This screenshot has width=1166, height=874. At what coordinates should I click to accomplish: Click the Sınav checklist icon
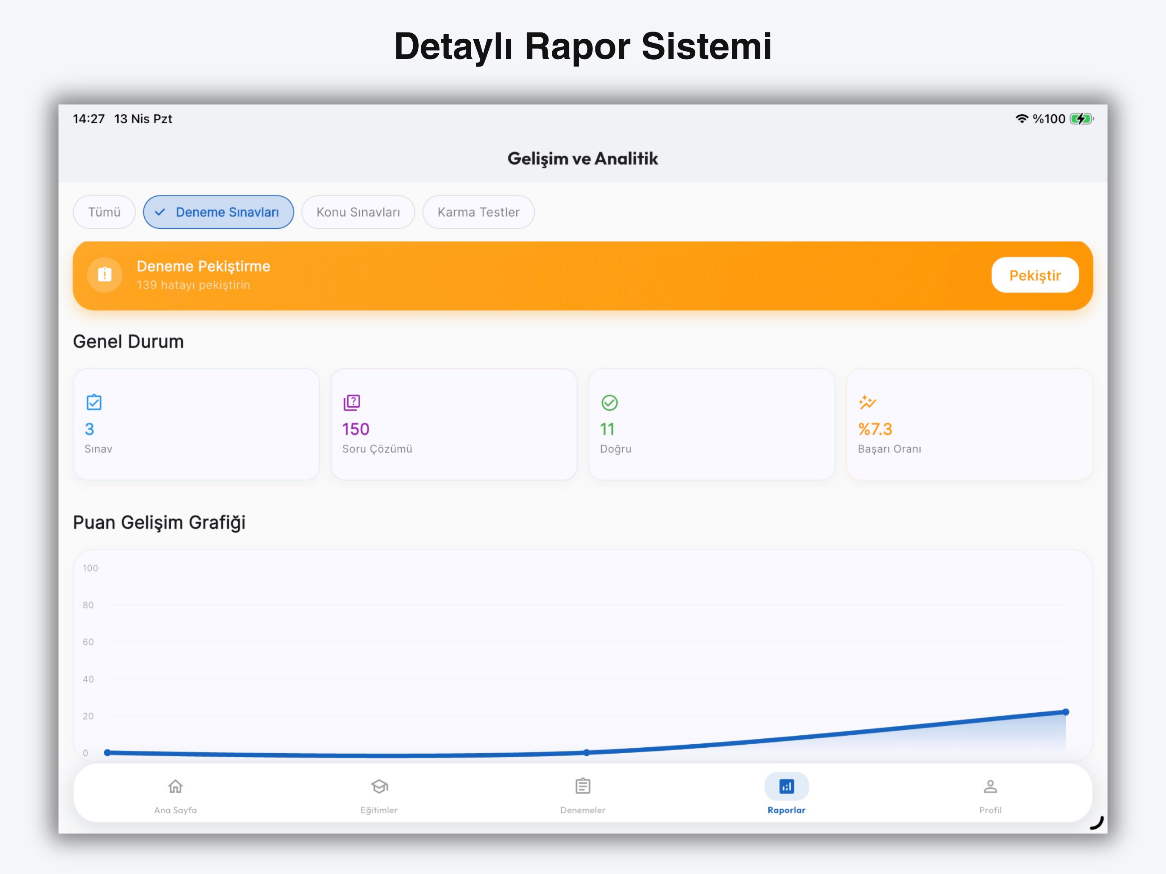pos(94,402)
